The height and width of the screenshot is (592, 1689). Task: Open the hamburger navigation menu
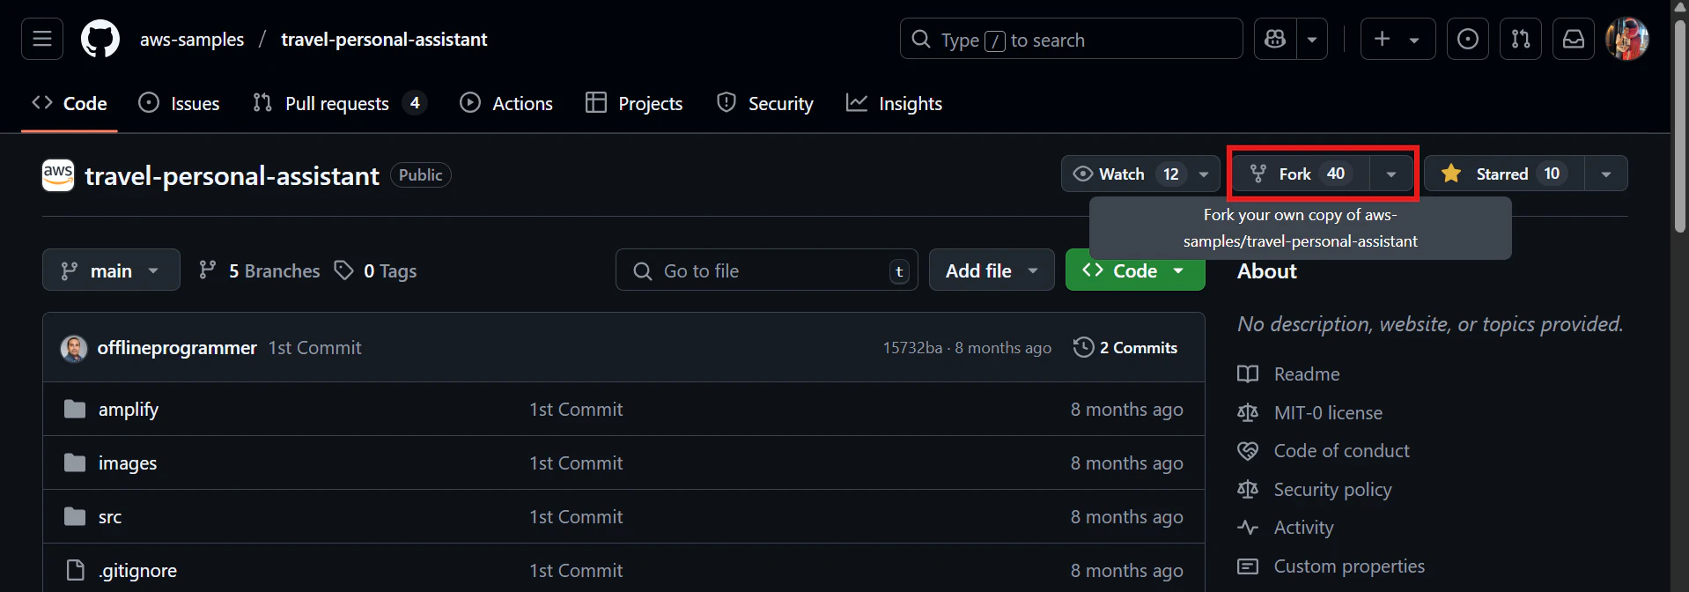coord(42,39)
